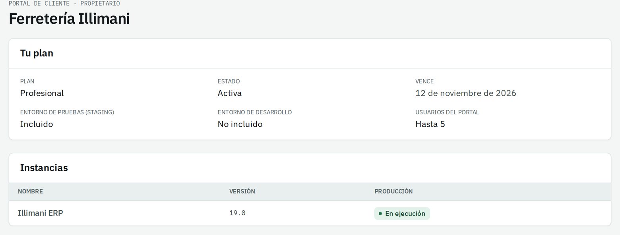Select the ENTORNO DE DESARROLLO label
The width and height of the screenshot is (620, 235).
click(x=255, y=112)
